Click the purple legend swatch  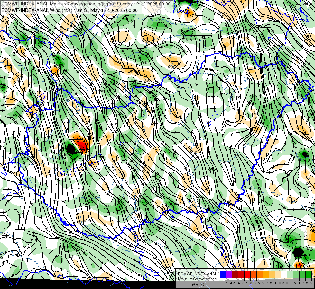pyautogui.click(x=229, y=275)
